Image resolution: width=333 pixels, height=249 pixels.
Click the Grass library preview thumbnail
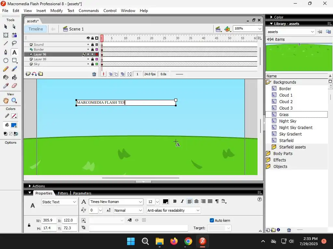click(299, 57)
